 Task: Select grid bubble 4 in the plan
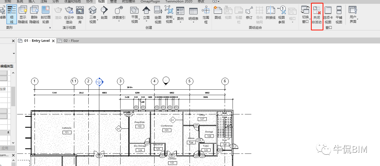point(155,81)
